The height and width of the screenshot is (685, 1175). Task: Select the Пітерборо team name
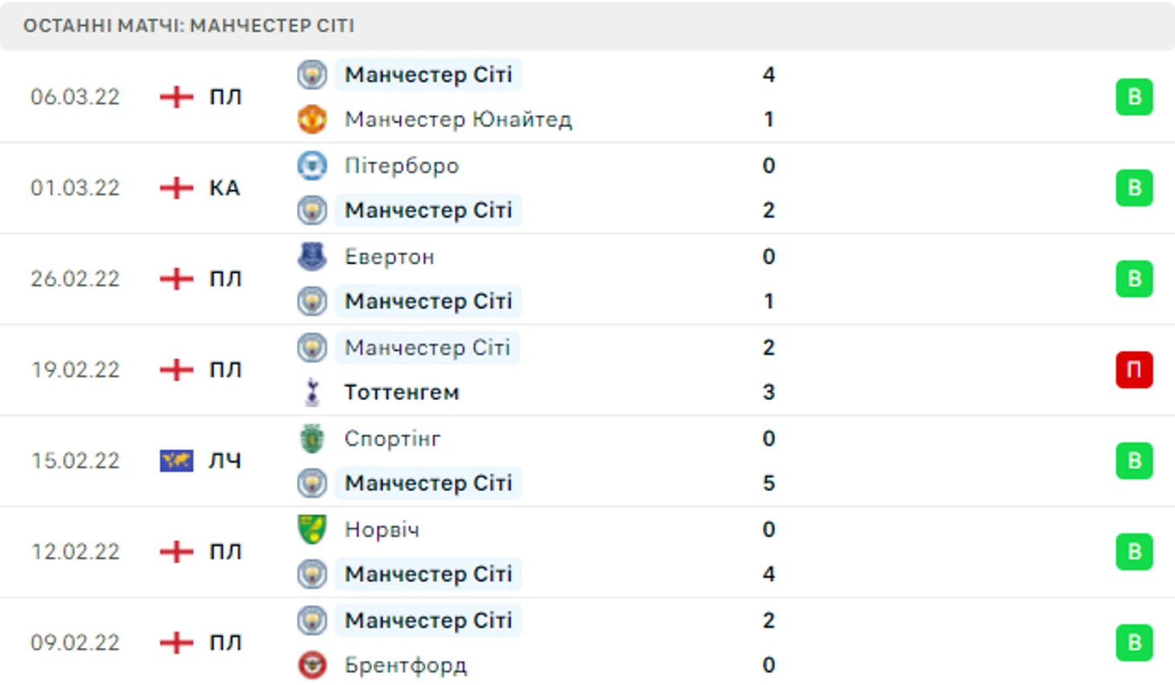402,165
